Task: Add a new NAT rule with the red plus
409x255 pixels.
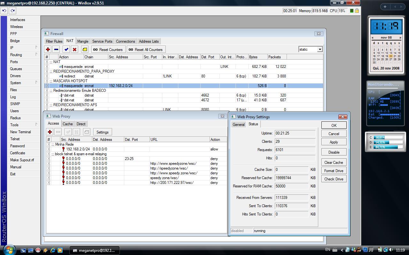Action: [x=48, y=49]
